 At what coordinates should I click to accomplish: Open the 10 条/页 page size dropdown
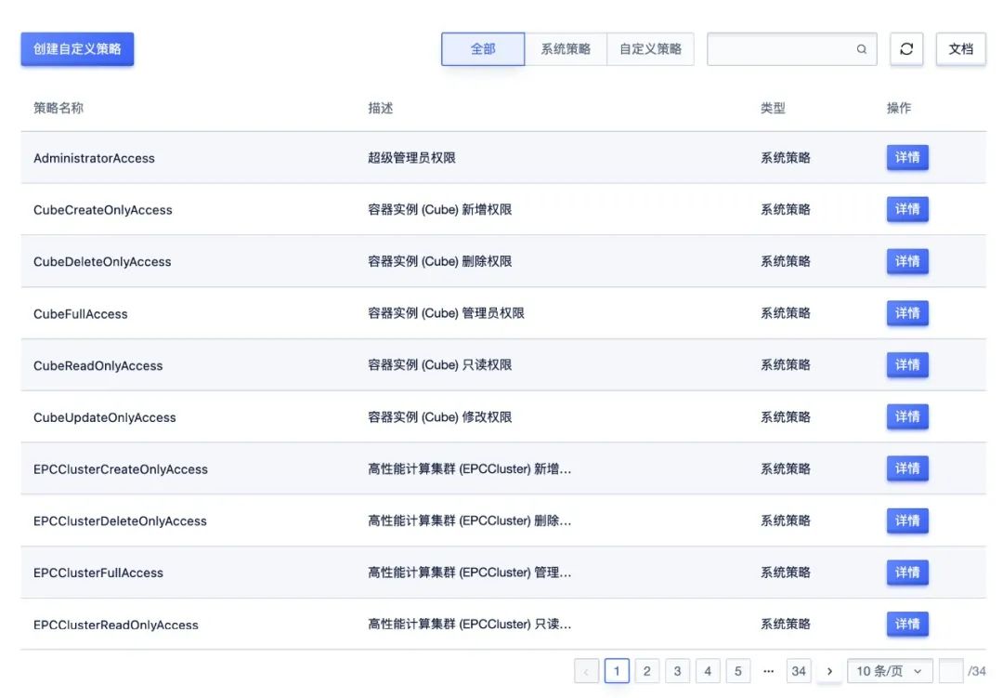tap(889, 671)
